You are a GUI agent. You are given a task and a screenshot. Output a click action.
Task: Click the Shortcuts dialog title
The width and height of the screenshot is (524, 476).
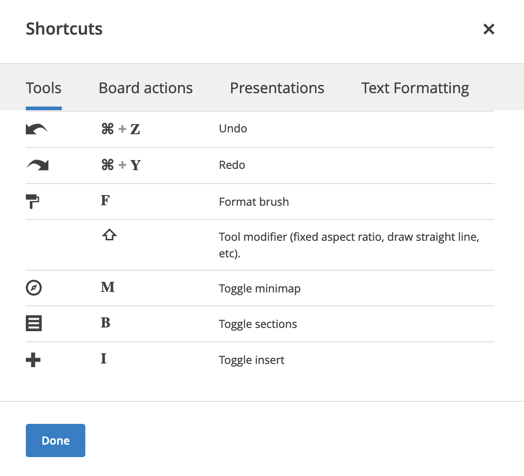(64, 29)
